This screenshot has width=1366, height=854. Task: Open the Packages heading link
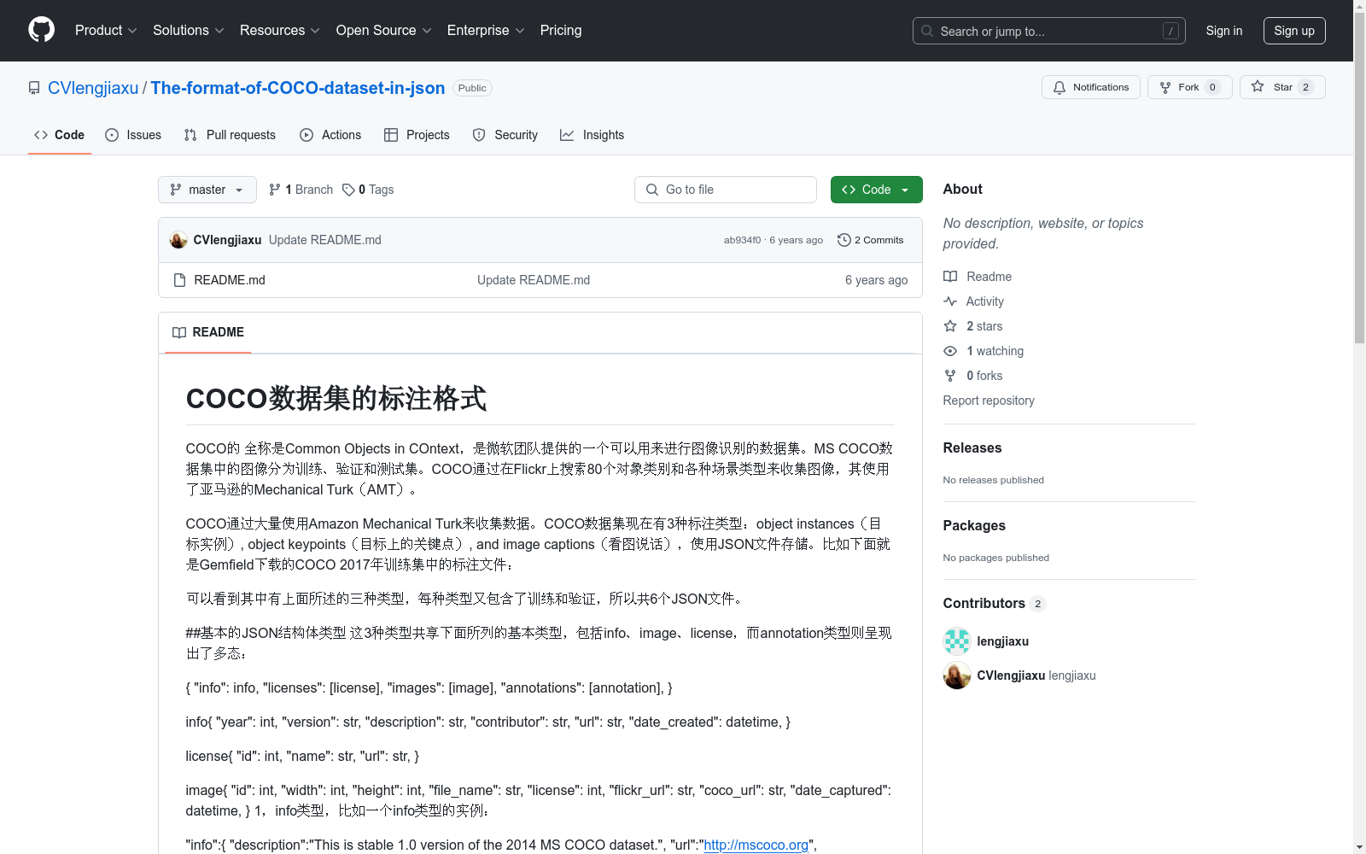974,525
